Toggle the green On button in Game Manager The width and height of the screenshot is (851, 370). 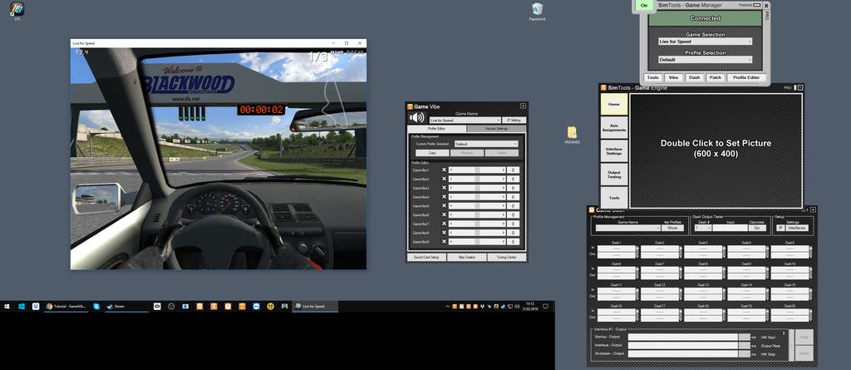pos(644,6)
